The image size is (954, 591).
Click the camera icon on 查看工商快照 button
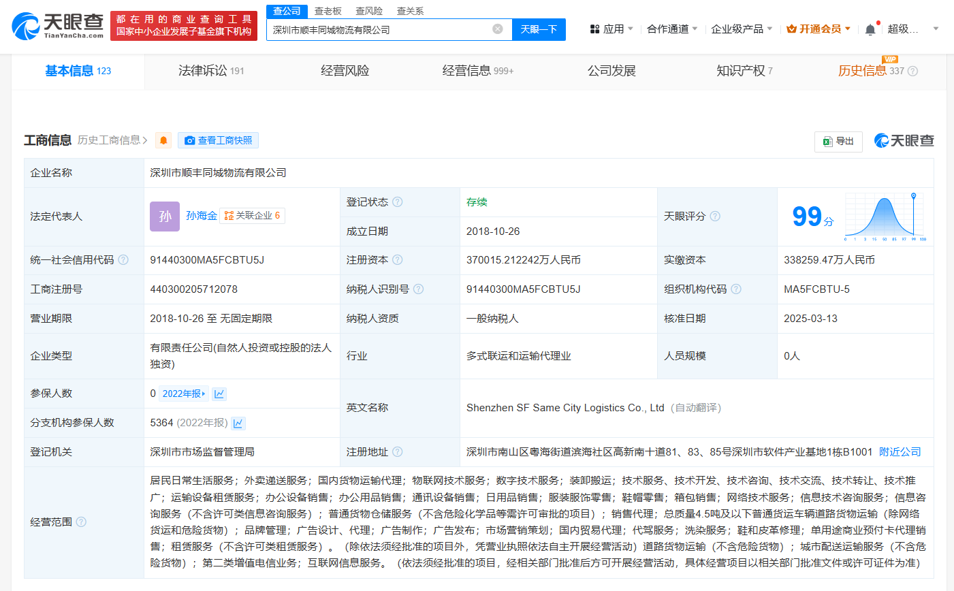click(x=191, y=140)
